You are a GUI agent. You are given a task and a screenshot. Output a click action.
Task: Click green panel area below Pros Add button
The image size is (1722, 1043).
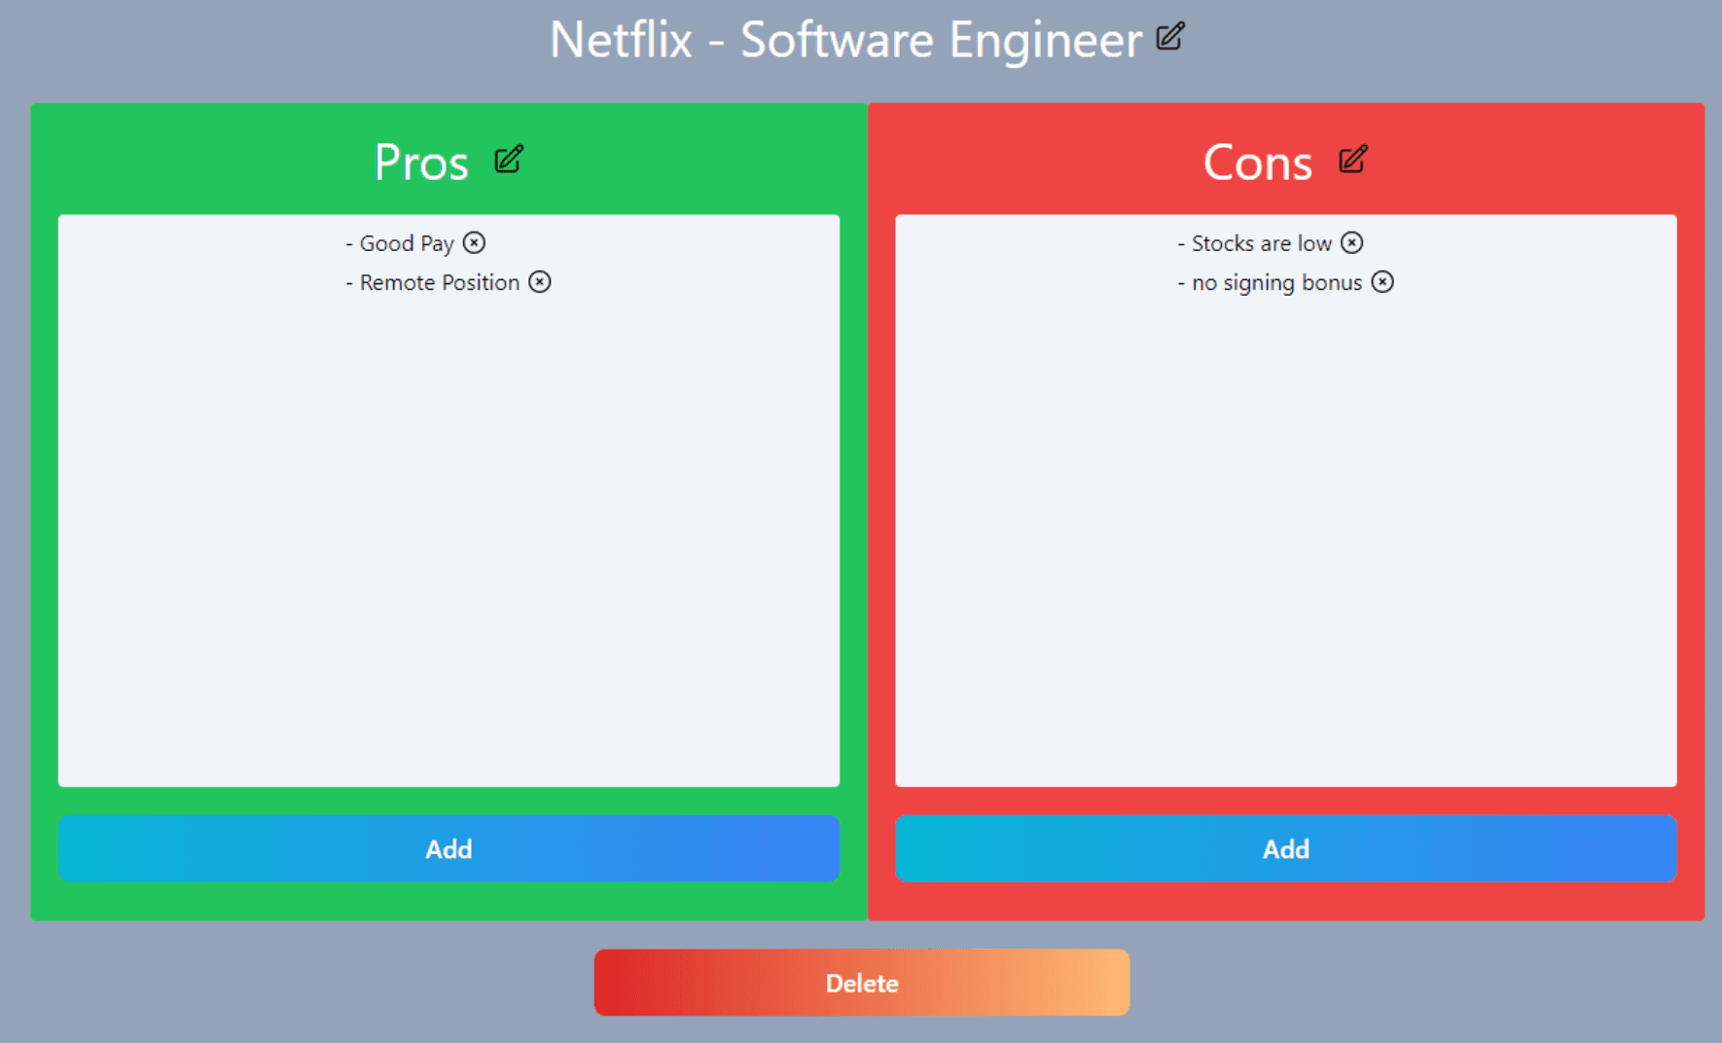(x=448, y=901)
